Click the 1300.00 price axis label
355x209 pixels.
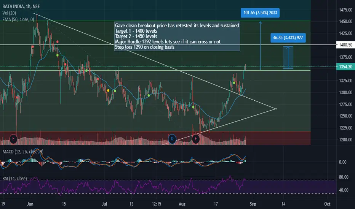345,92
